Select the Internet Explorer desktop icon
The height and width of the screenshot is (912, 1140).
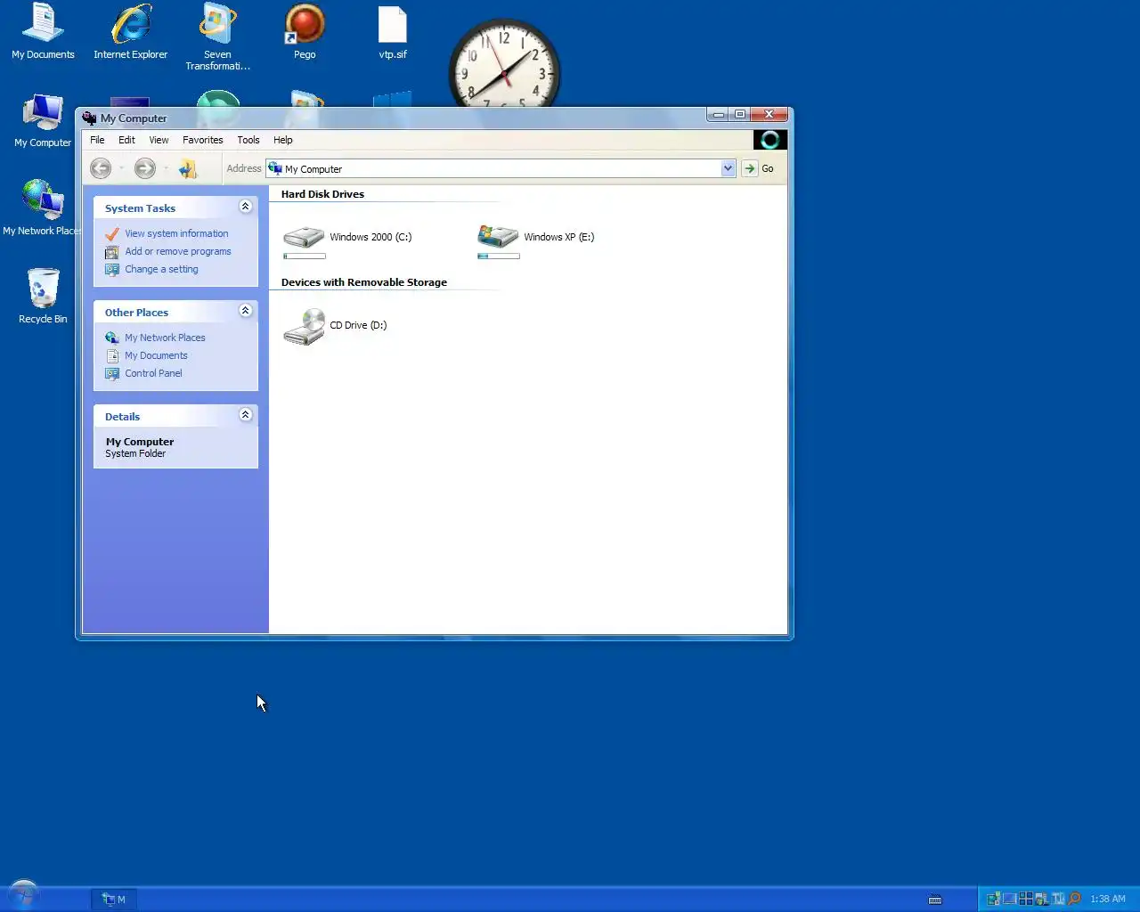131,32
